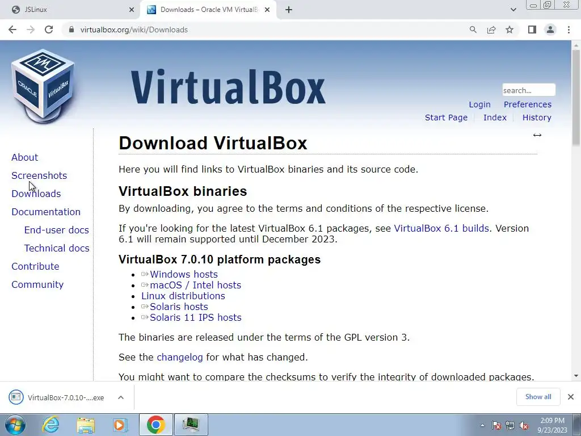This screenshot has height=436, width=581.
Task: Open the Index page
Action: [495, 118]
